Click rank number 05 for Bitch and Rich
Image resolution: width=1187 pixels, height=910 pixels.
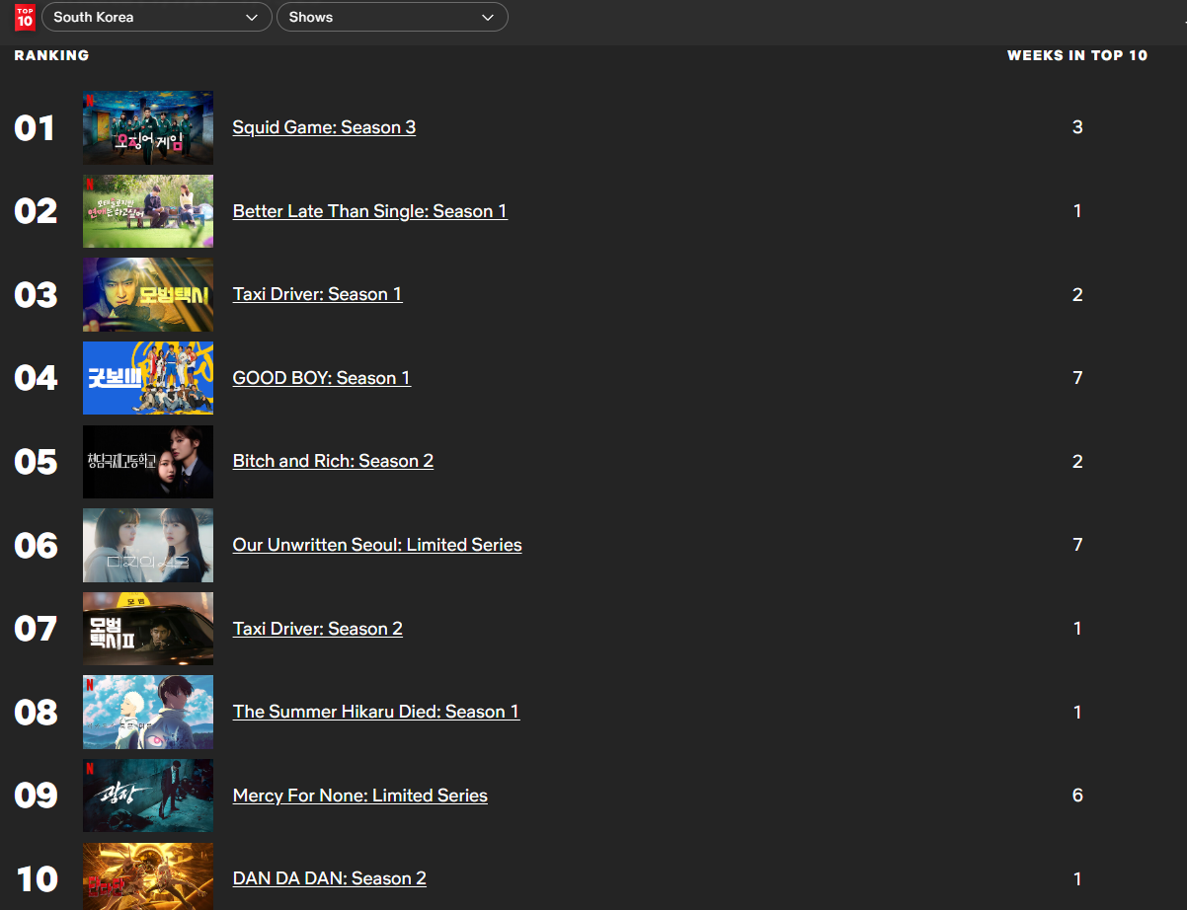coord(36,462)
